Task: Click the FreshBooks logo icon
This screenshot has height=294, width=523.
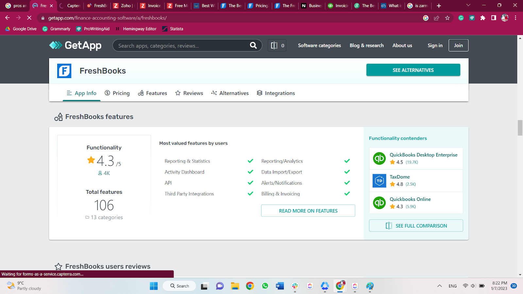Action: coord(64,71)
